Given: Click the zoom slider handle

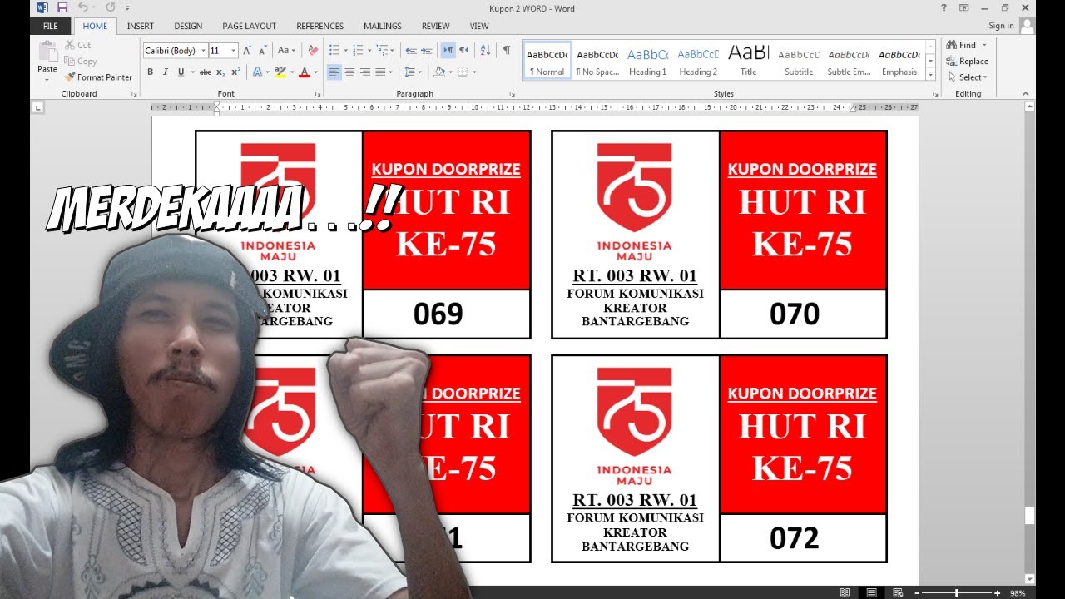Looking at the screenshot, I should pyautogui.click(x=957, y=593).
